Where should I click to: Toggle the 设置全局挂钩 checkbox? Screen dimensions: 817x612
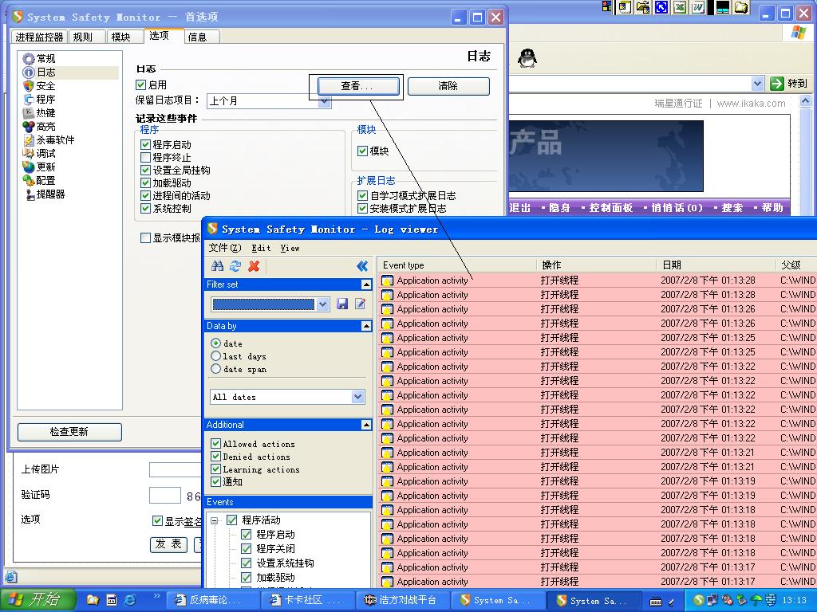145,171
